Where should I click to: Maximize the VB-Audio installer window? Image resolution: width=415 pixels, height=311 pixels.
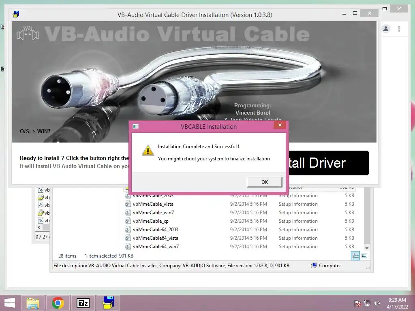click(x=355, y=13)
